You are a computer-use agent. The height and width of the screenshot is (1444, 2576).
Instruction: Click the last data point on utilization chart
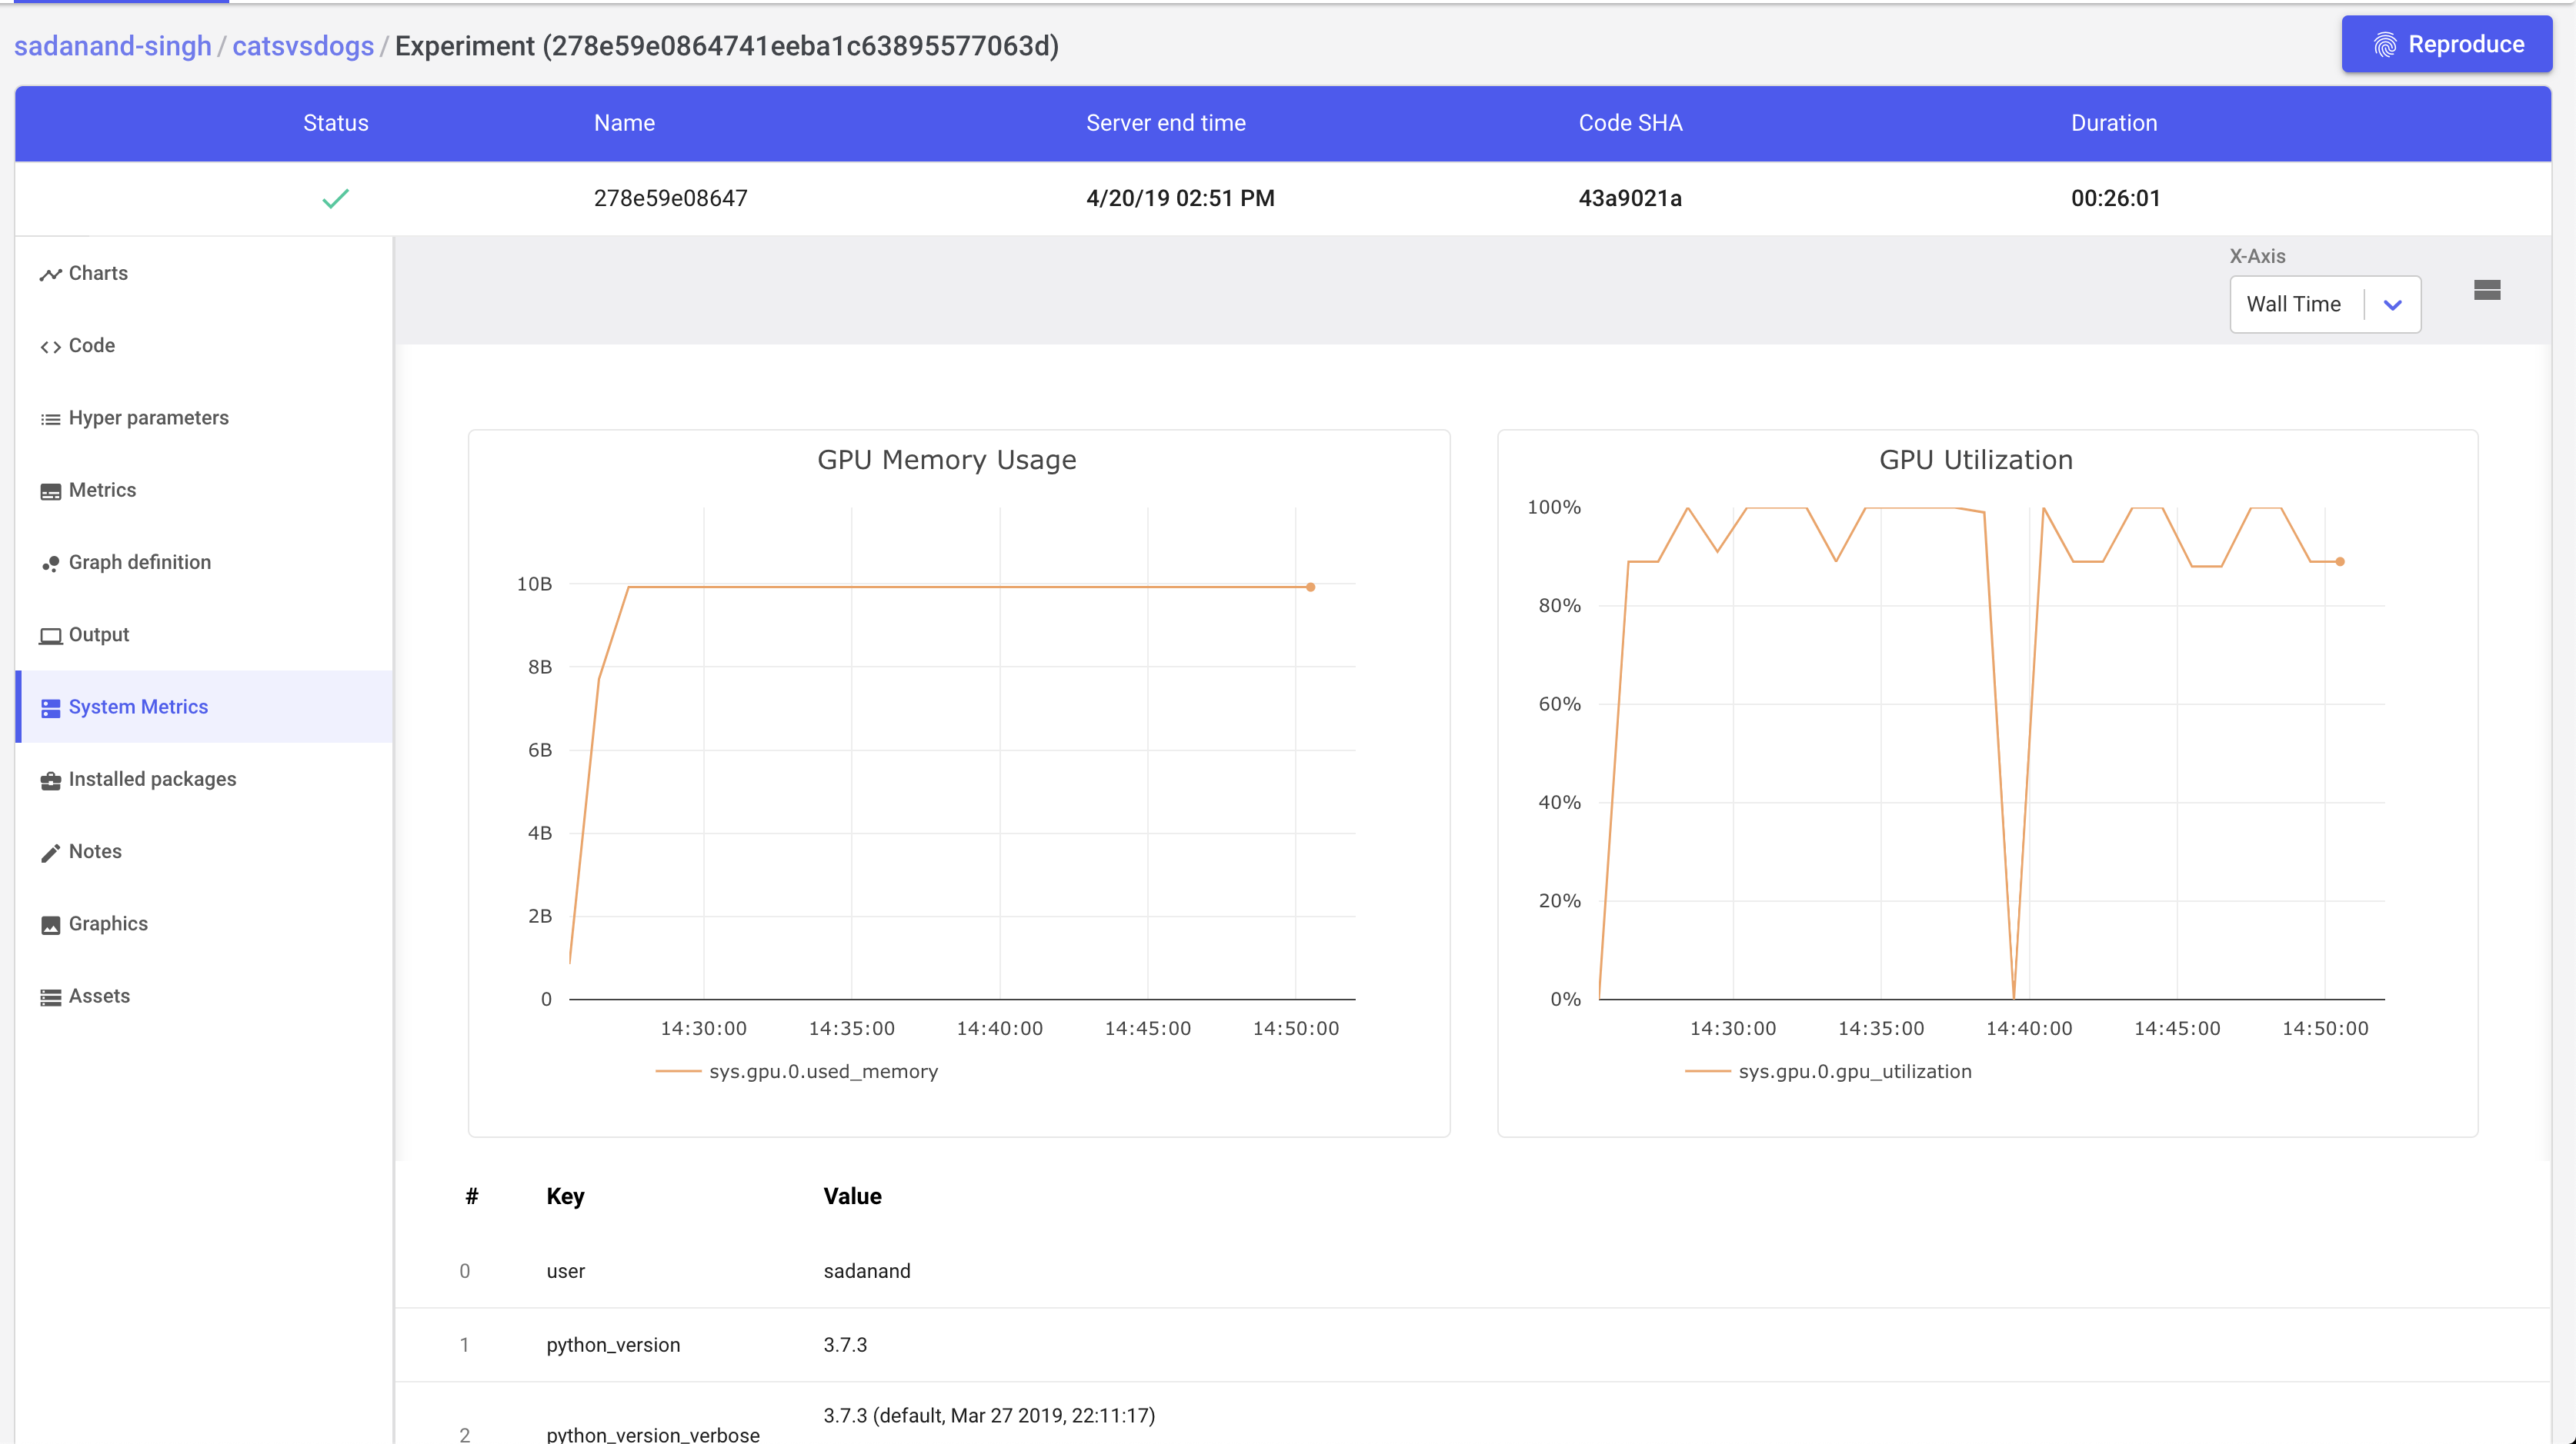[2340, 561]
